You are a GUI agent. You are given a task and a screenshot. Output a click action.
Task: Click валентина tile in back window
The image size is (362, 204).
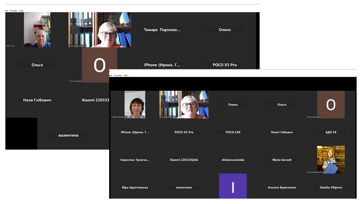pyautogui.click(x=68, y=135)
